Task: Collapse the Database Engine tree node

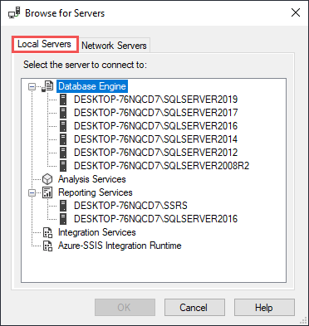Action: tap(32, 86)
